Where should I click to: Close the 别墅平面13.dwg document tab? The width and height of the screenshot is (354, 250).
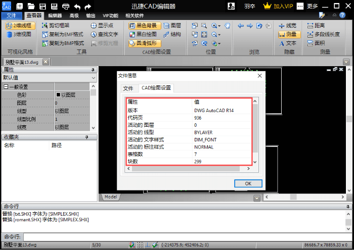46,62
